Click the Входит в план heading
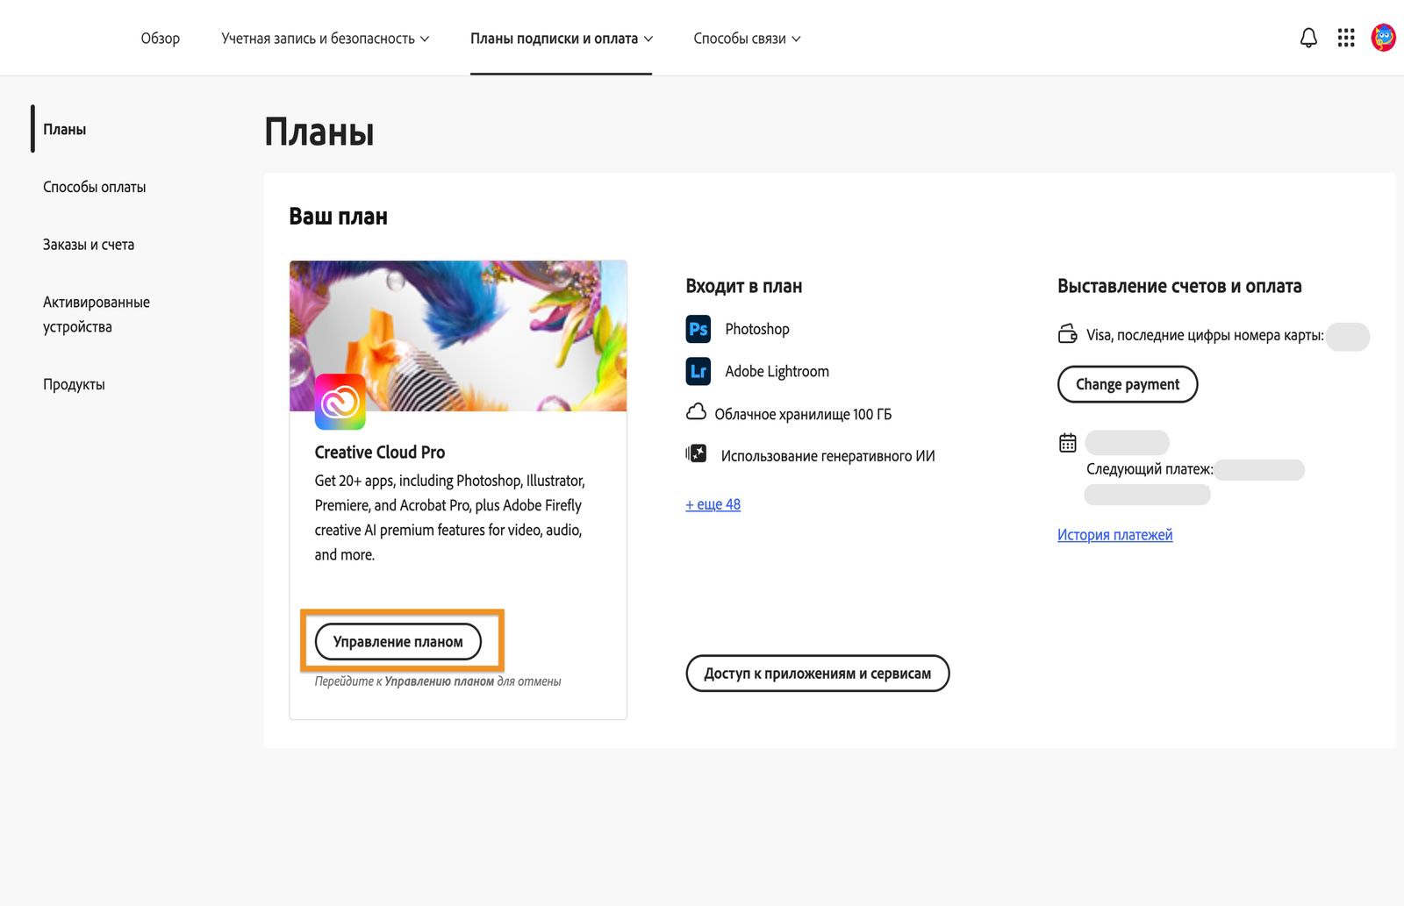1404x906 pixels. 744,286
